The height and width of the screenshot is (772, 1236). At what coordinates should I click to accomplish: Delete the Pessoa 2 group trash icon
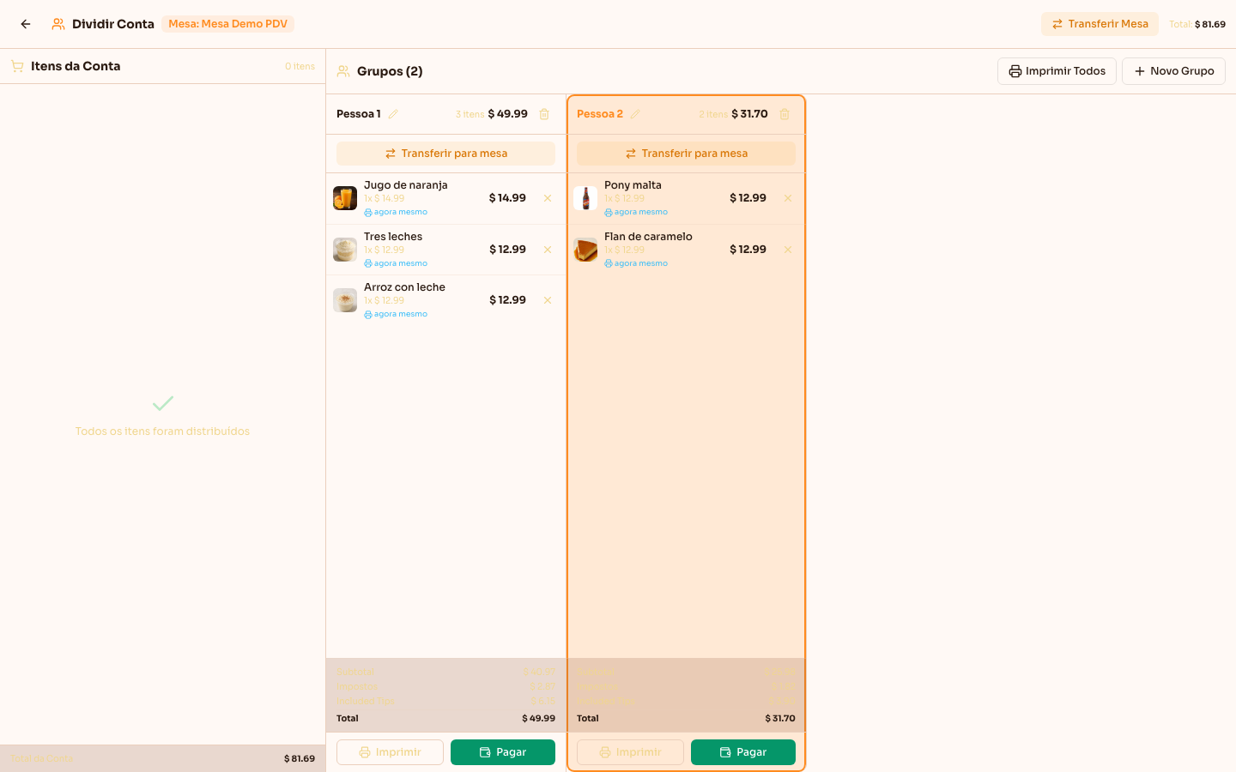point(785,114)
